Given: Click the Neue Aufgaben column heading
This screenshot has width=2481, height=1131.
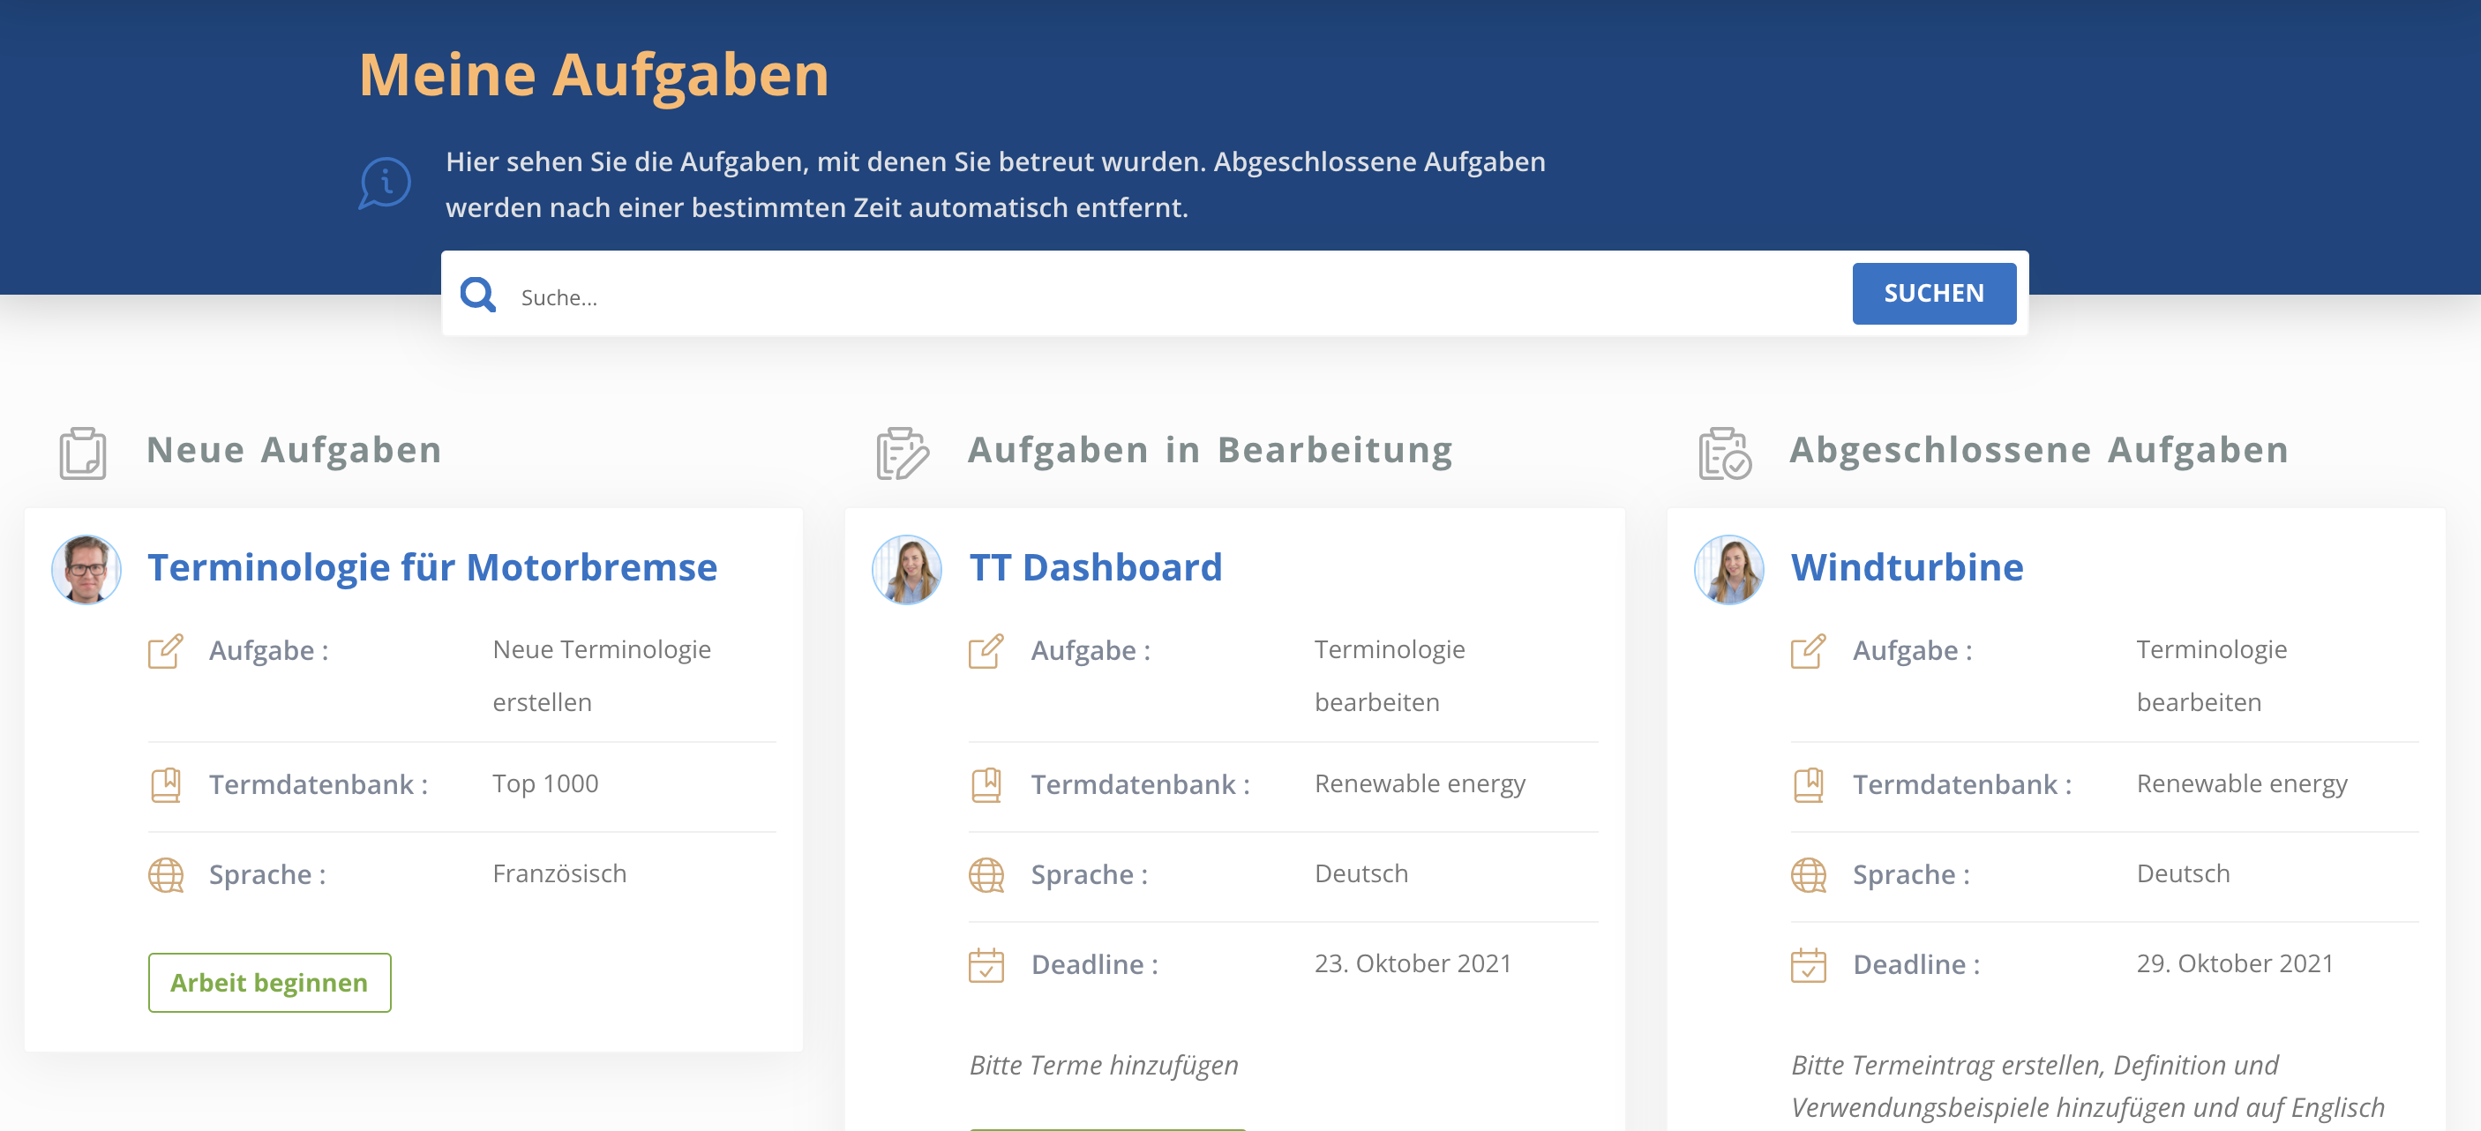Looking at the screenshot, I should click(x=294, y=450).
